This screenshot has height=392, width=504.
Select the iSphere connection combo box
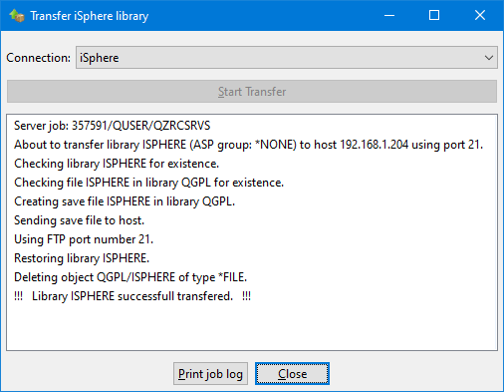pyautogui.click(x=287, y=58)
